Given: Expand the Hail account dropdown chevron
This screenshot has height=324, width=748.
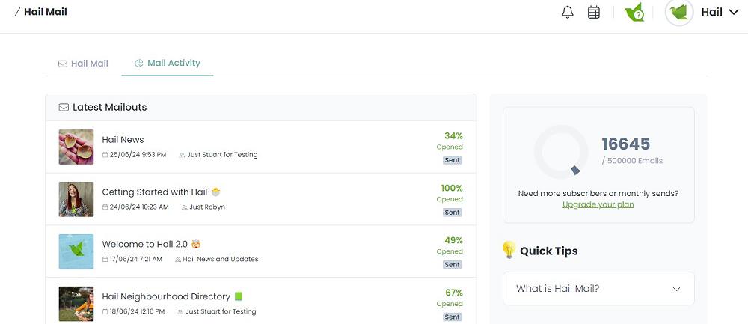Looking at the screenshot, I should (733, 12).
